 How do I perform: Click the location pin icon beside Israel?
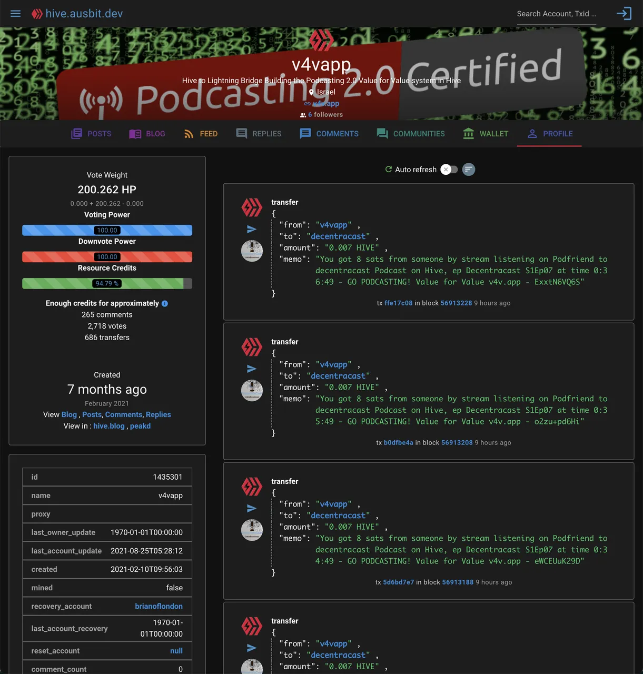(x=311, y=92)
